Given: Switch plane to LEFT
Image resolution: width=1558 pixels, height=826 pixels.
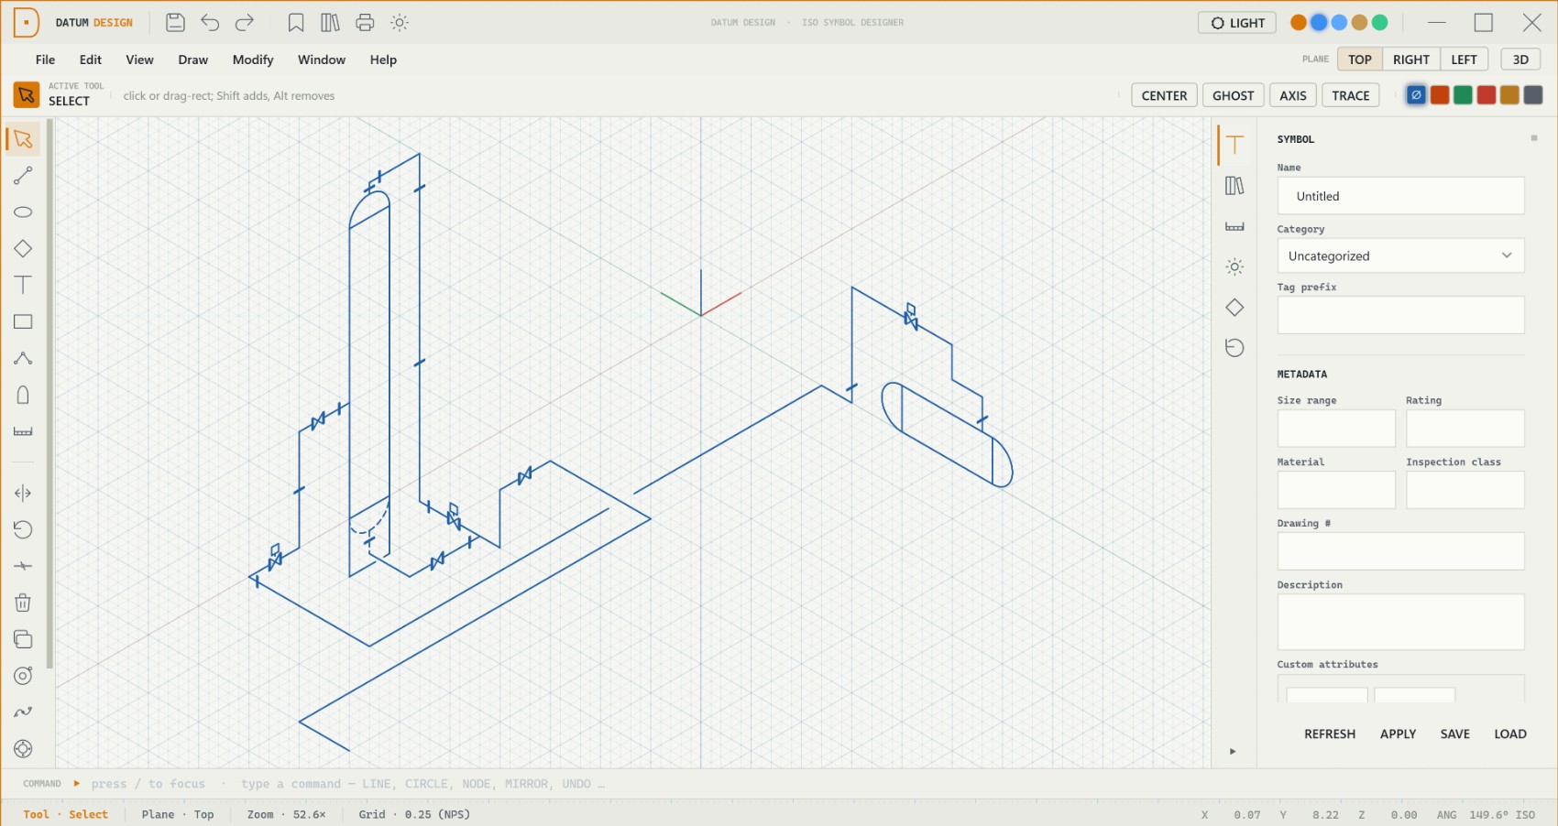Looking at the screenshot, I should [x=1464, y=60].
